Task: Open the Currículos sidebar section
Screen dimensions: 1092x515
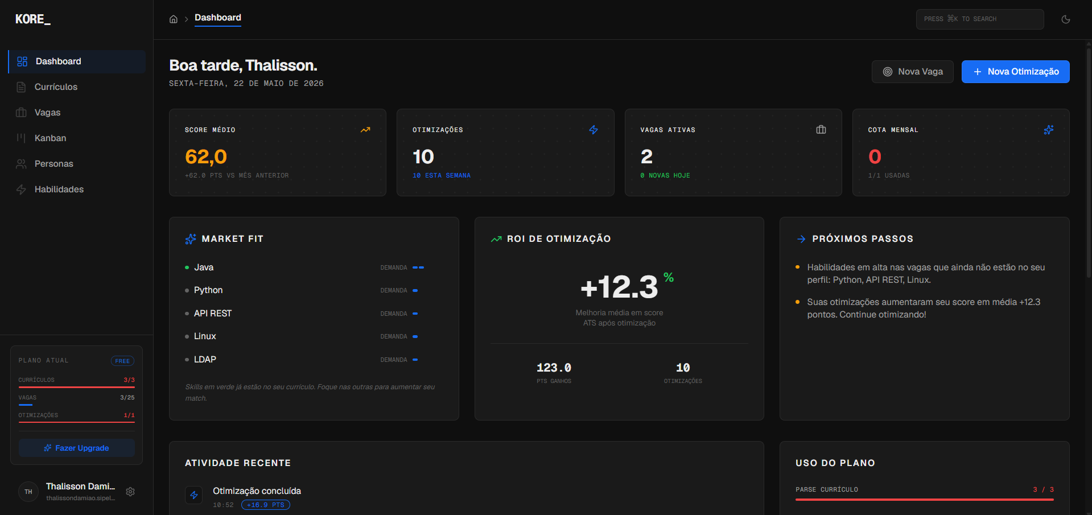Action: click(x=77, y=87)
